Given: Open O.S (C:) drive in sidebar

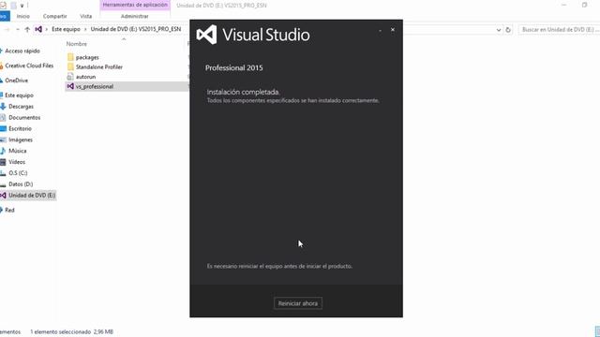Looking at the screenshot, I should coord(18,173).
